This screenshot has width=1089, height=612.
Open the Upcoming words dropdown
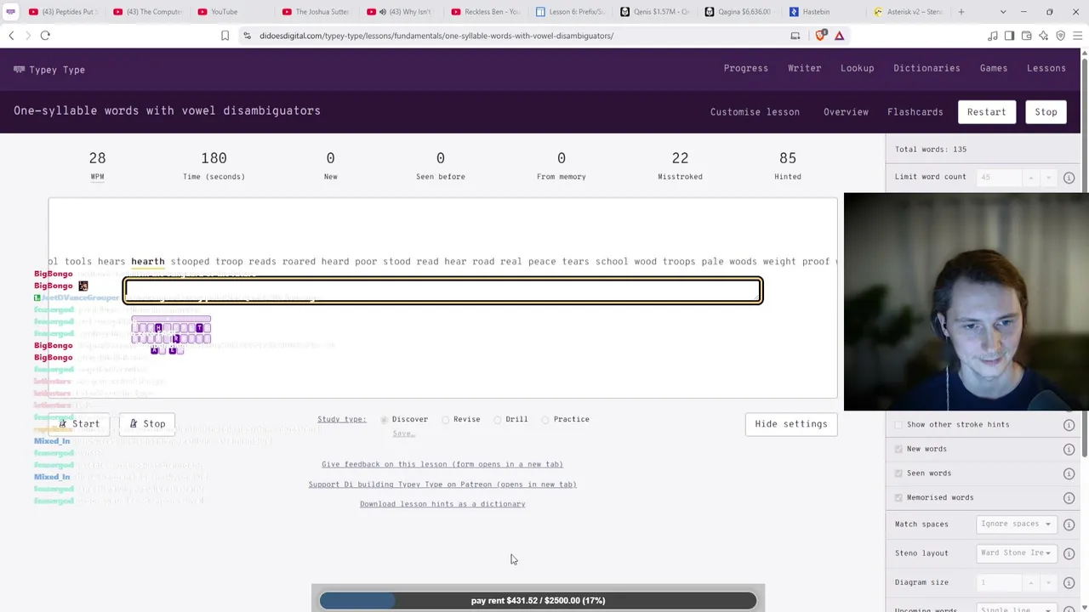coord(1016,609)
